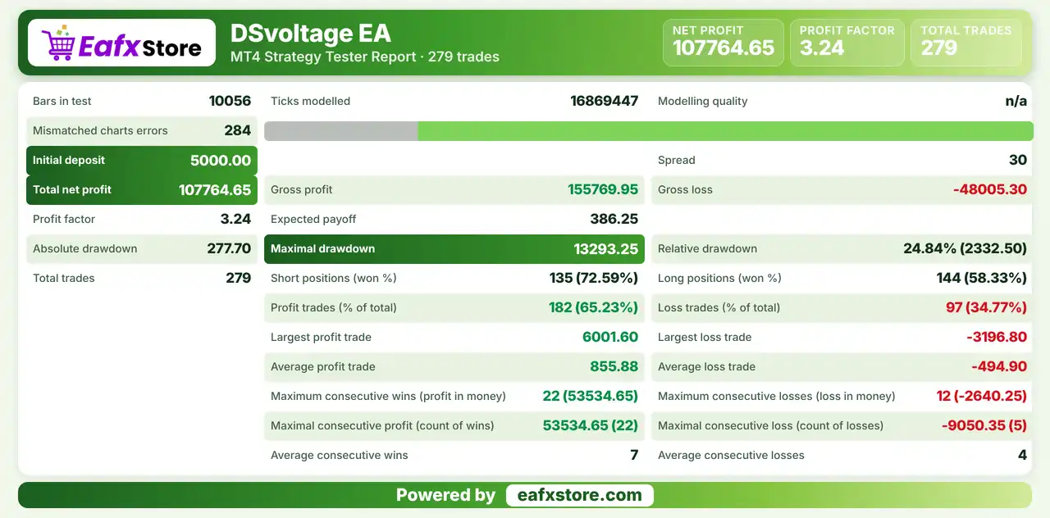The image size is (1050, 518).
Task: Select the Largest loss trade value -3196.80
Action: tap(997, 338)
